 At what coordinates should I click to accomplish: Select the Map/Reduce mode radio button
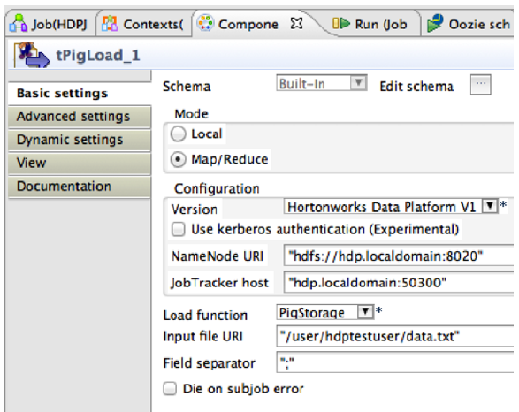point(178,159)
